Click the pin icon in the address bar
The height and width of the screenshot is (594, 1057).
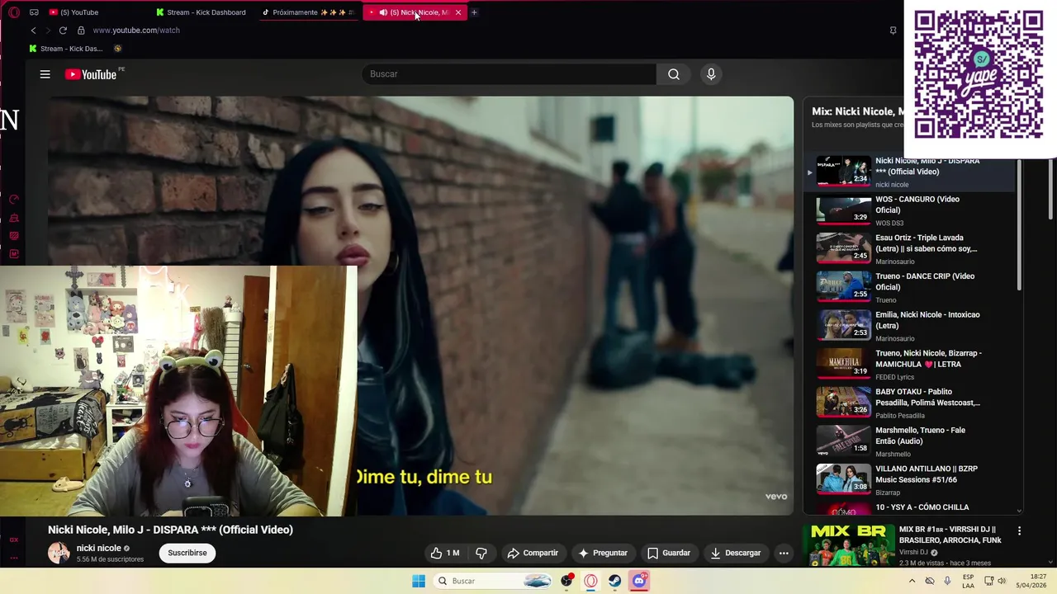coord(893,31)
